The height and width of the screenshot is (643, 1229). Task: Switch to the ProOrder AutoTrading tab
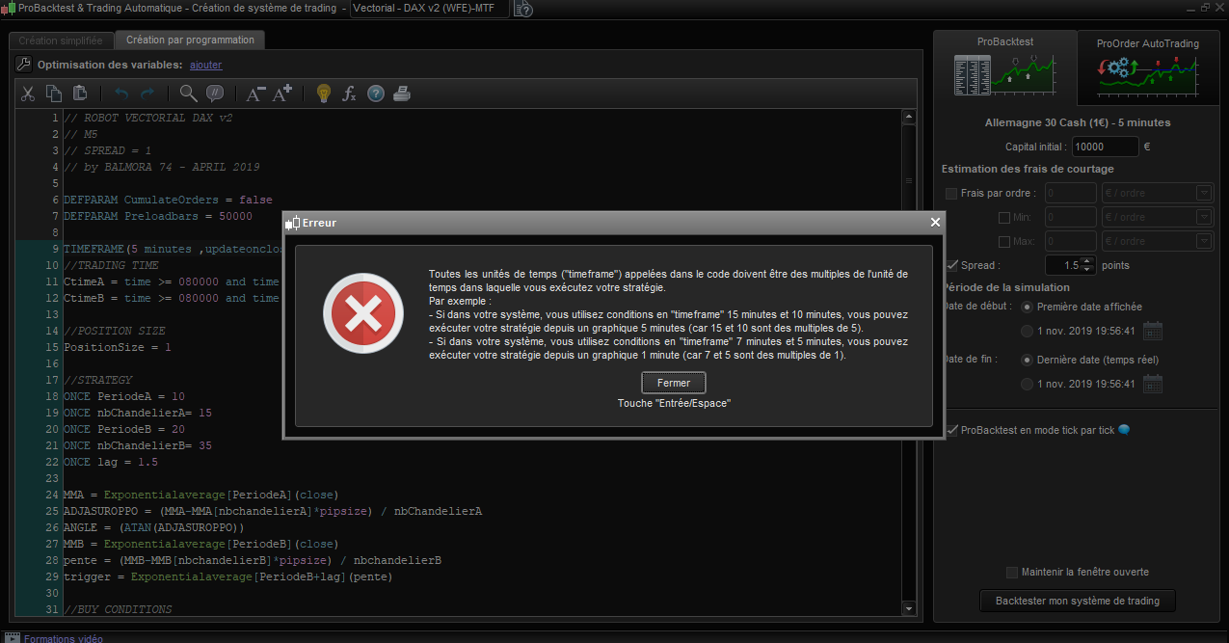(1147, 67)
